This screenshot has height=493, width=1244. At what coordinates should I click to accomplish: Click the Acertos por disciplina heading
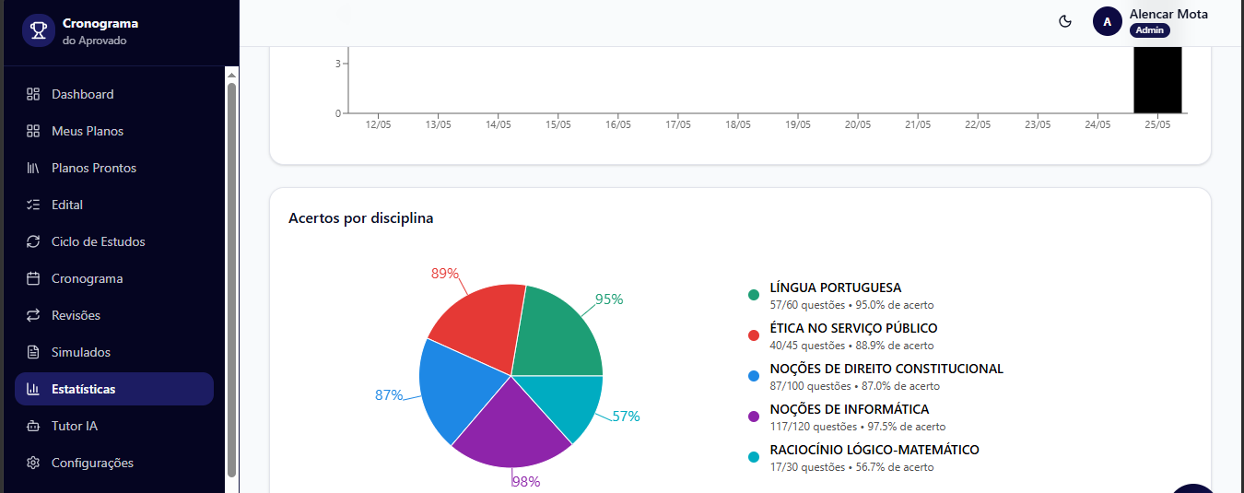361,218
